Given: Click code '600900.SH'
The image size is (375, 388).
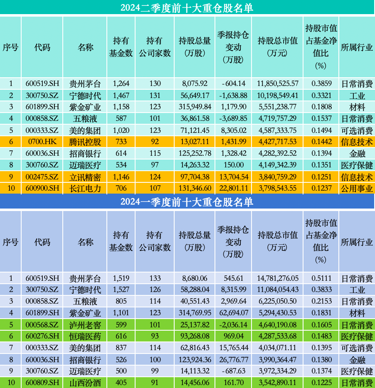Looking at the screenshot, I should 42,188.
